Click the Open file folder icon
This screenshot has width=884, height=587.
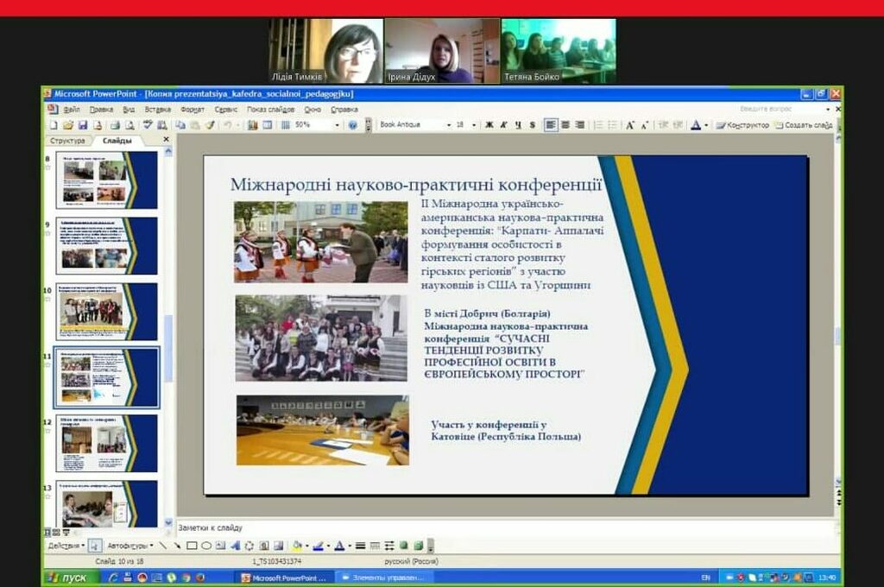click(x=66, y=125)
